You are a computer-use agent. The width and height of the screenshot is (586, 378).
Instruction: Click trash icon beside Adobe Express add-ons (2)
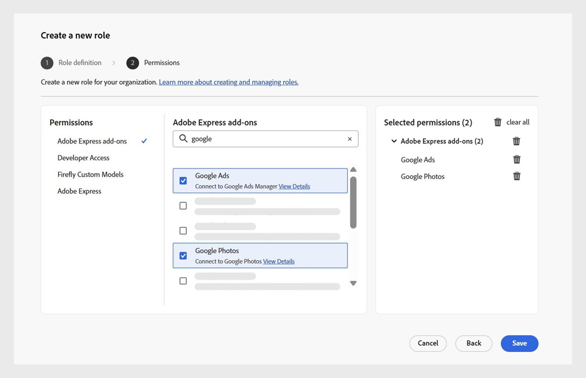click(516, 141)
